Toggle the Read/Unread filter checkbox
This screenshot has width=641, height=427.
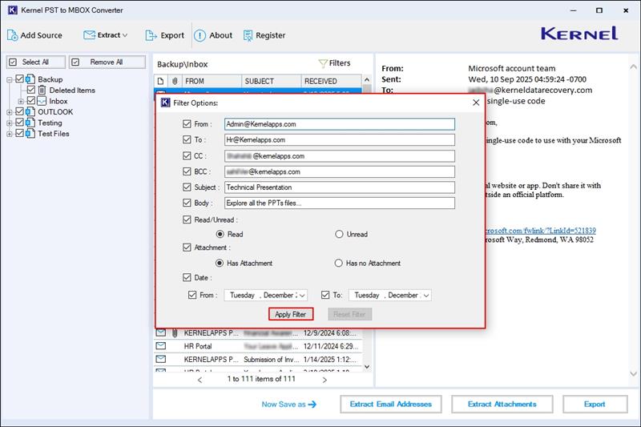(x=187, y=220)
